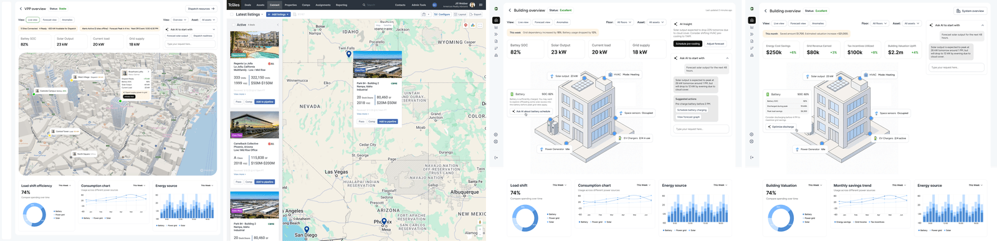This screenshot has height=241, width=997.
Task: Click the building icon in first Building sidebar
Action: pos(496,55)
